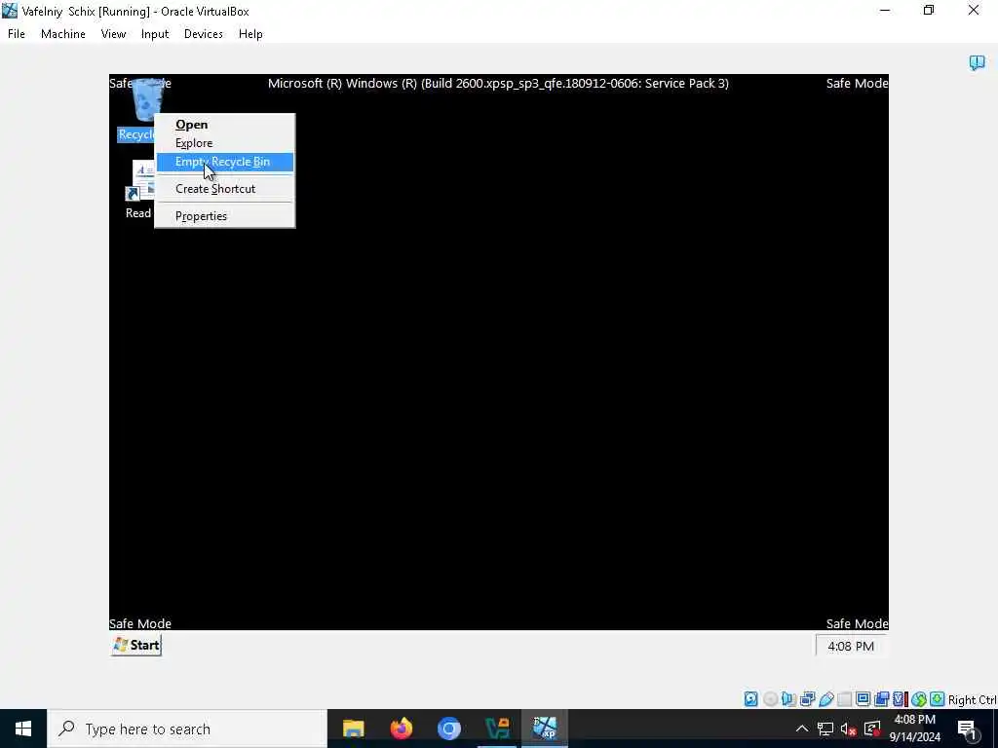Open the VirtualBox Help menu
This screenshot has height=748, width=998.
tap(250, 34)
